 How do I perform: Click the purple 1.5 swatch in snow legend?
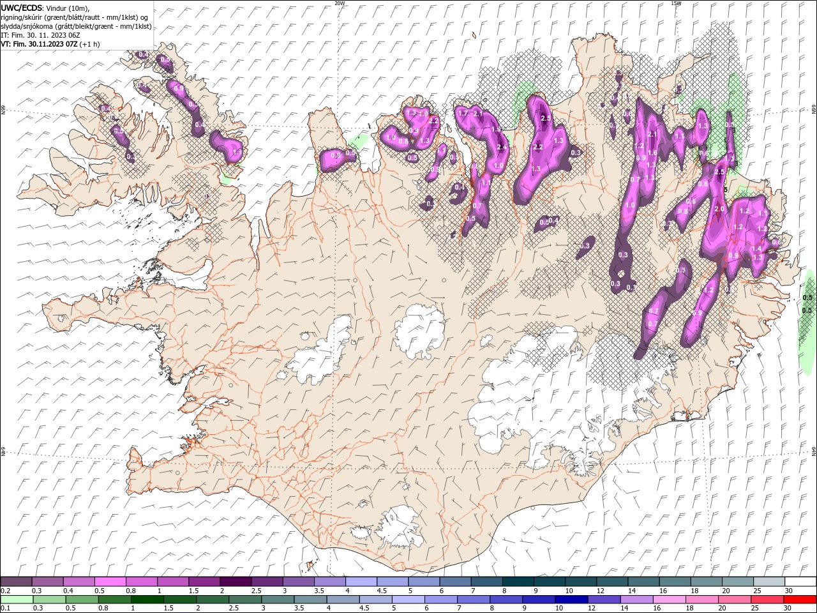tap(204, 582)
